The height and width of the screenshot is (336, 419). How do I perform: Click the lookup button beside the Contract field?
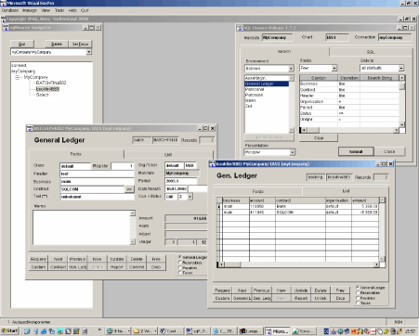[x=129, y=189]
